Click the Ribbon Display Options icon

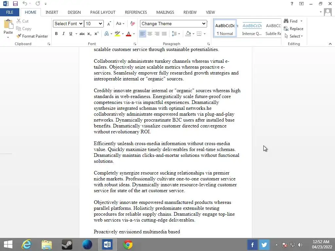[x=301, y=4]
